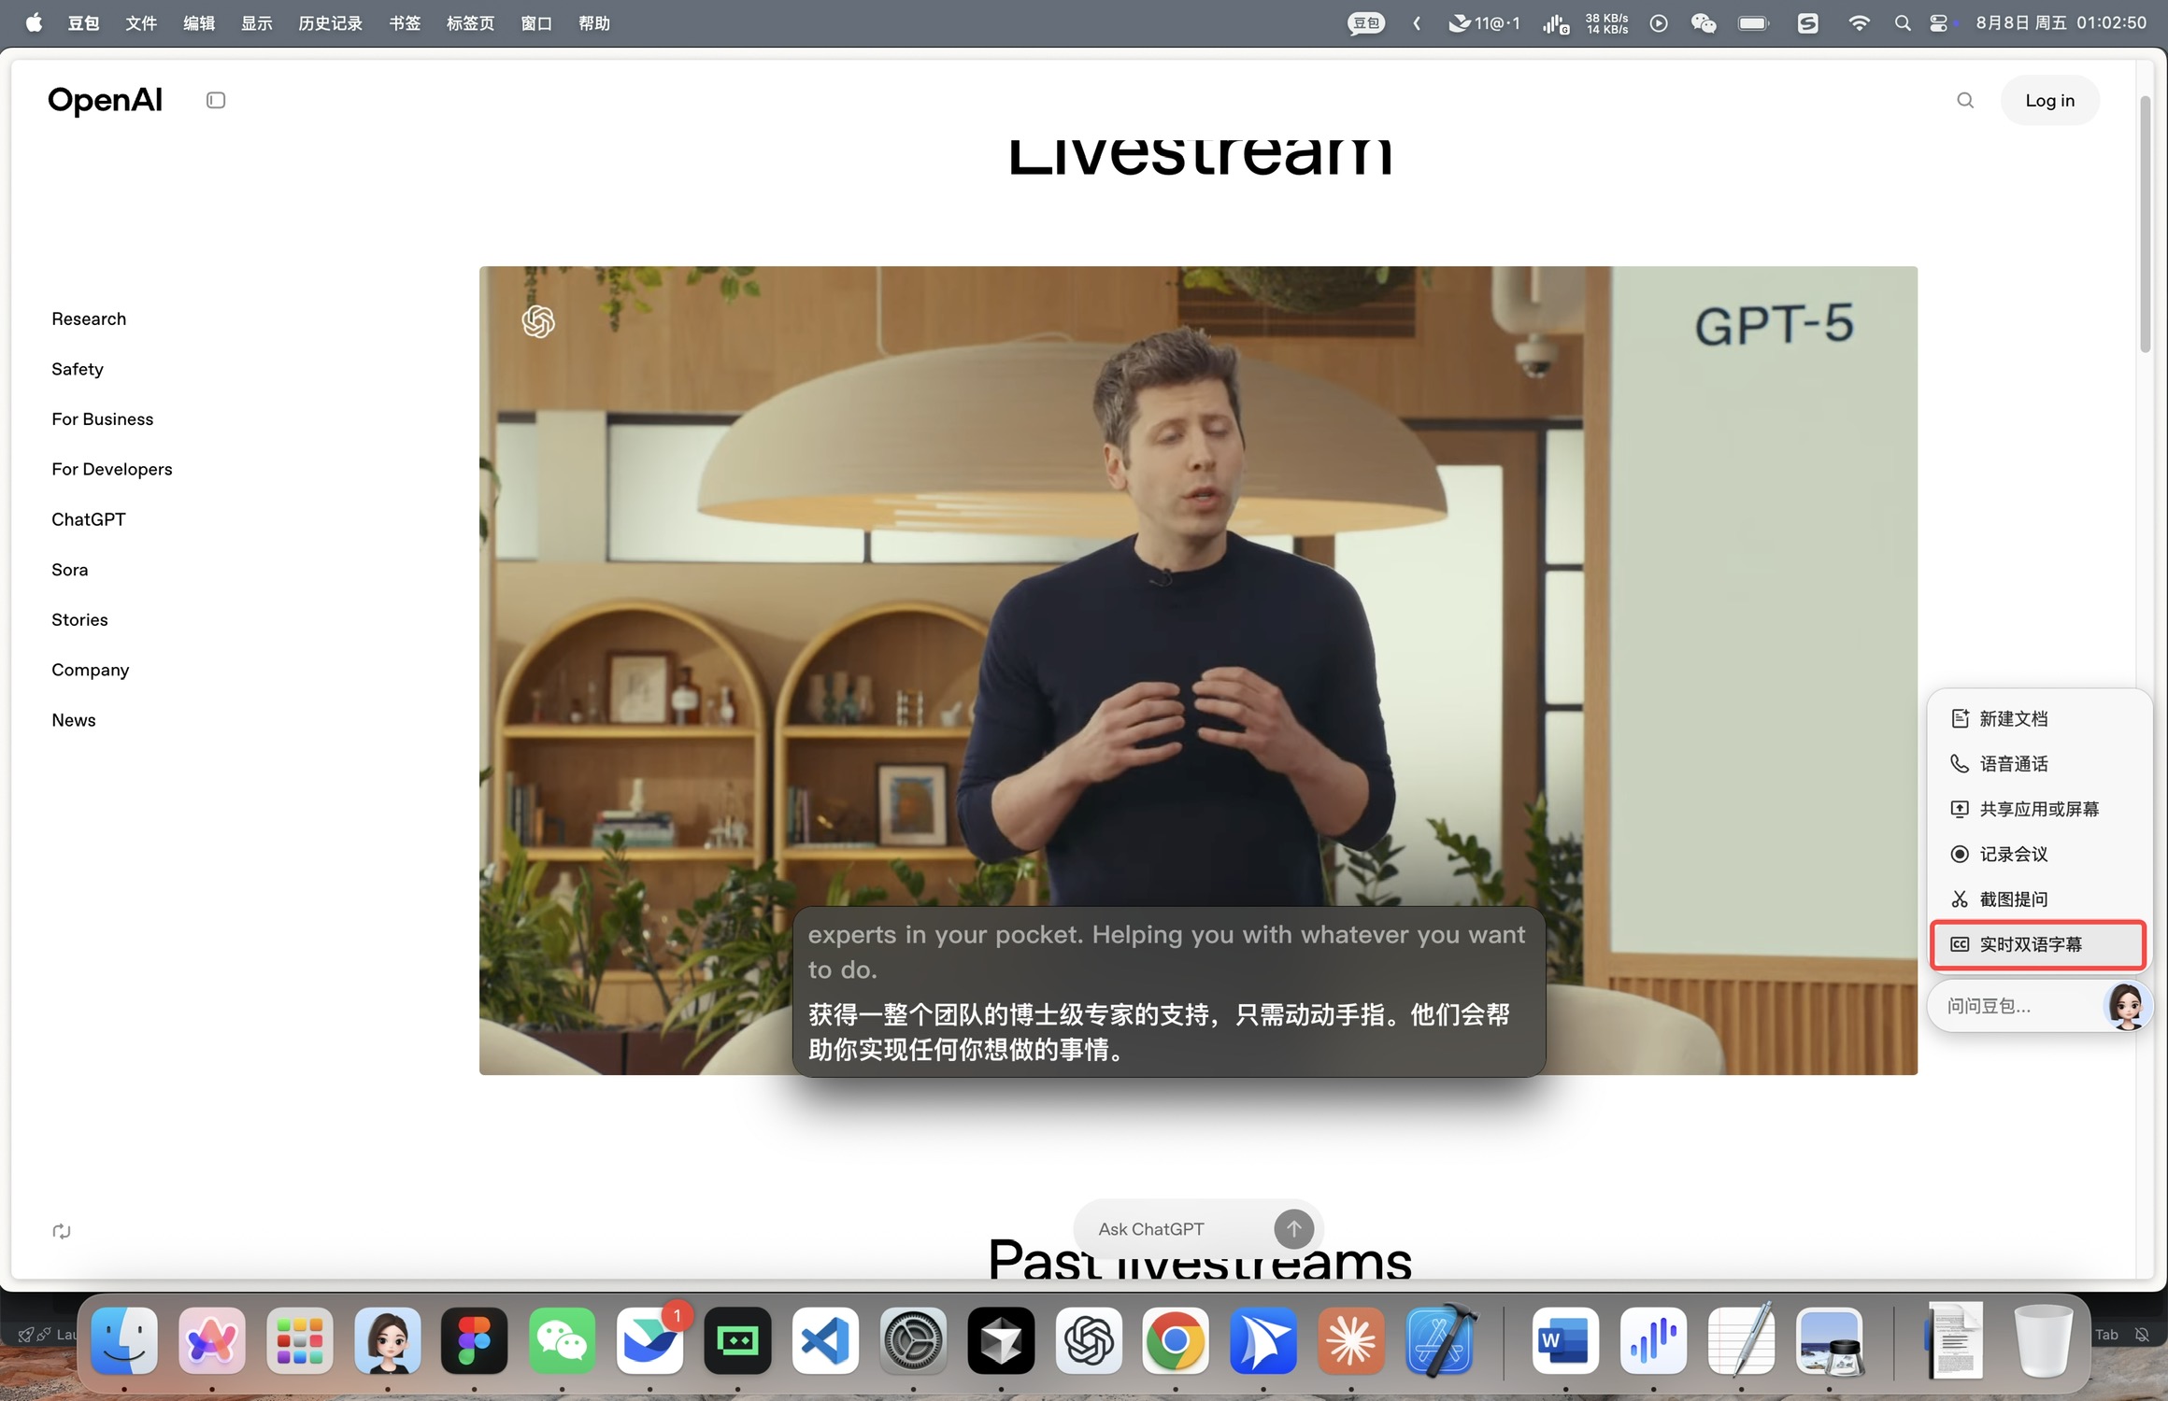Select 语音通话 in the Doubao popup
Screen dimensions: 2168x1401
(x=2039, y=764)
